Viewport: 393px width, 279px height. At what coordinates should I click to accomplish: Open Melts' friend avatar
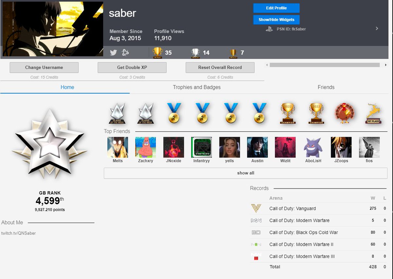(x=118, y=148)
